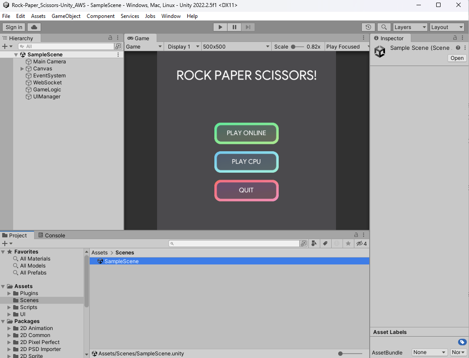
Task: Select EventSystem object
Action: (x=49, y=76)
